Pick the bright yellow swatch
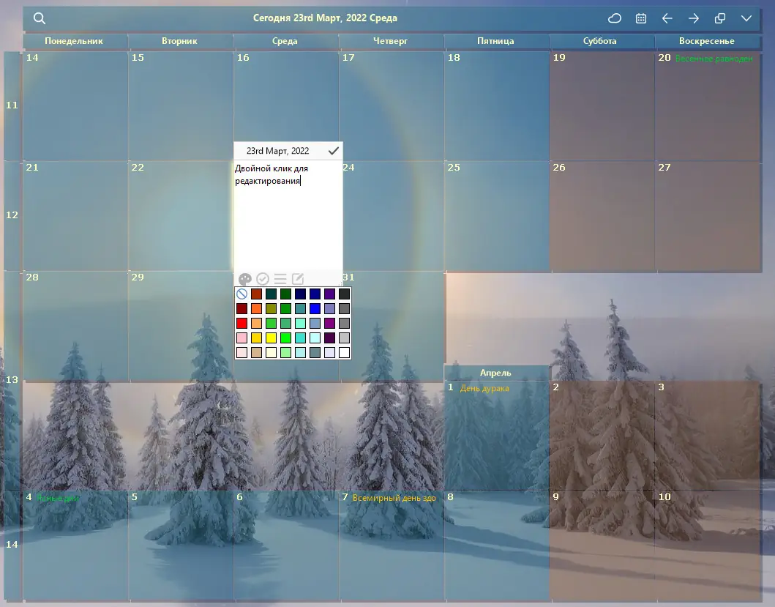The height and width of the screenshot is (607, 775). [x=271, y=338]
